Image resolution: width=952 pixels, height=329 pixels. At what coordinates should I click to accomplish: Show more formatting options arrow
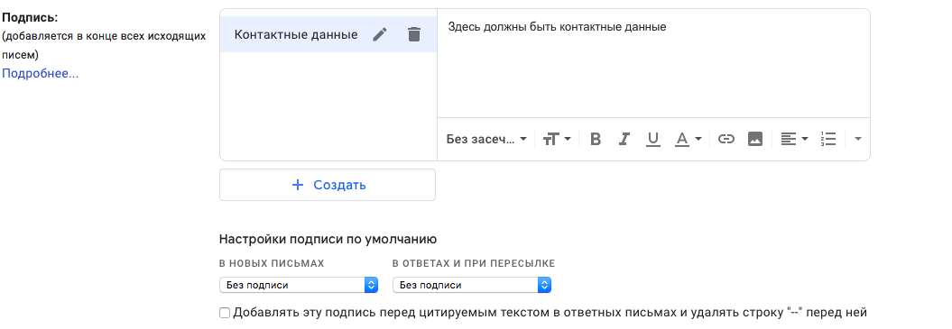click(x=858, y=139)
